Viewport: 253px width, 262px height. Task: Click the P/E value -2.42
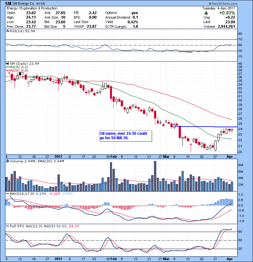click(x=92, y=13)
